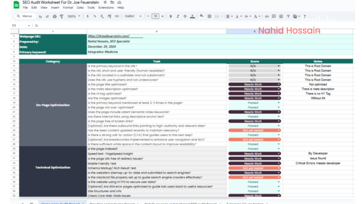Insert a link via toolbar icon
The height and width of the screenshot is (204, 362).
pos(267,17)
